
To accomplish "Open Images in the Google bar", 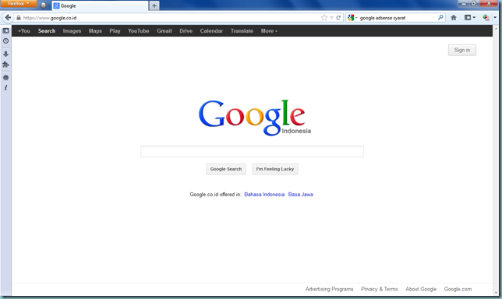I will click(x=72, y=31).
